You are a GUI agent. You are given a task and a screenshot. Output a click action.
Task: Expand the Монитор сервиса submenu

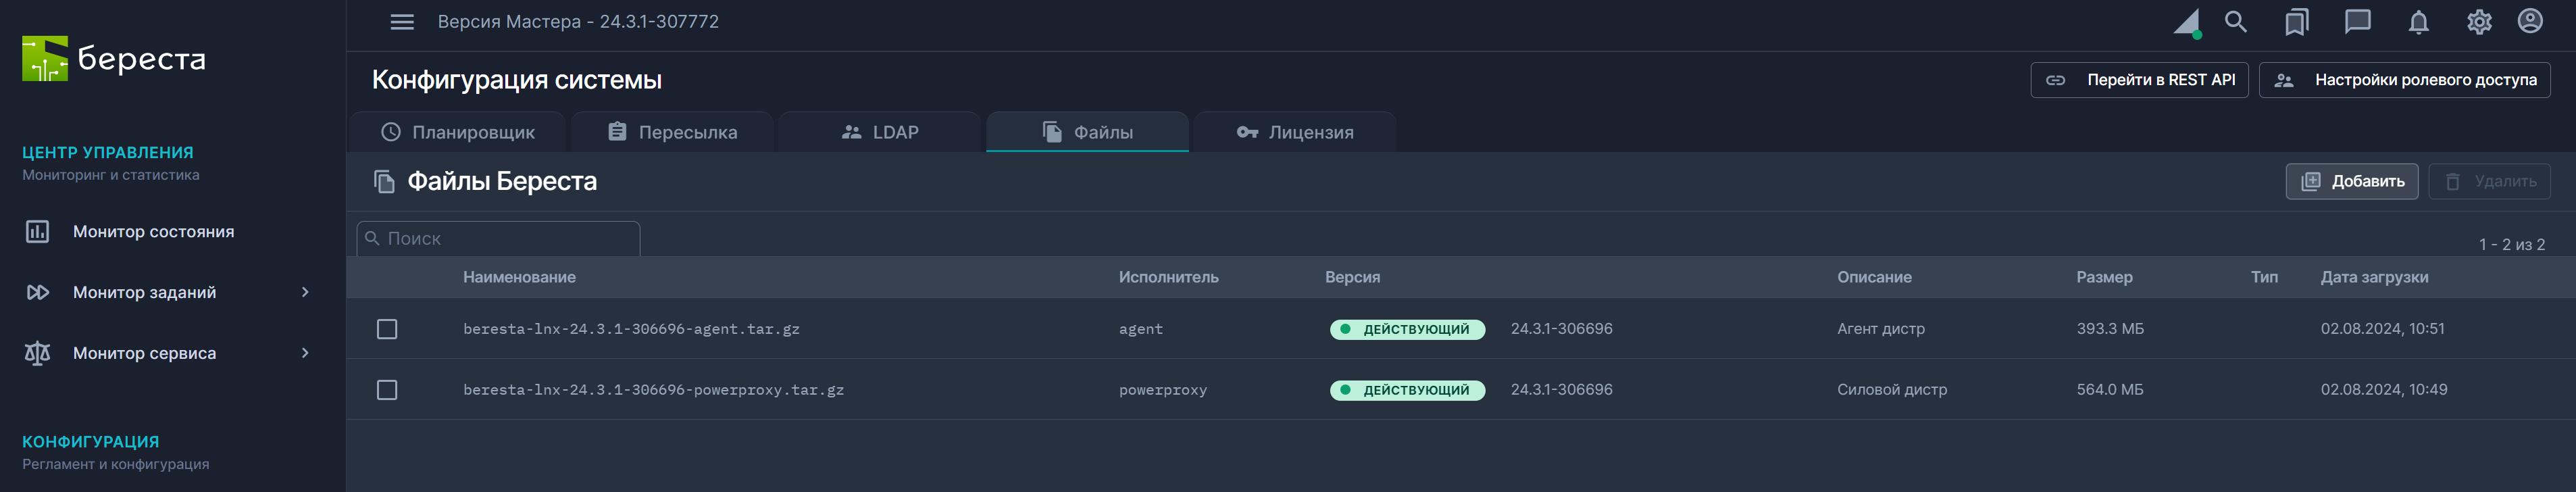[305, 353]
